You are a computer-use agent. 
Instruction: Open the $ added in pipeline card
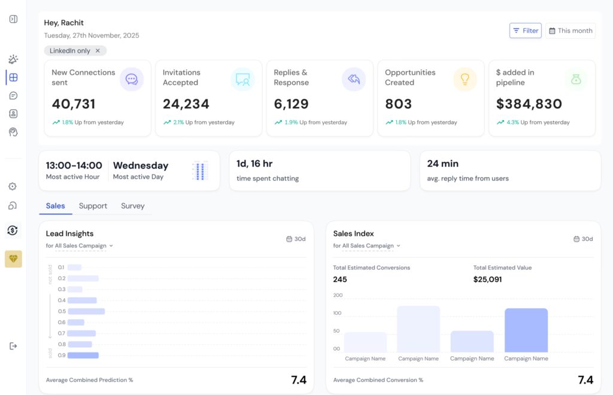pyautogui.click(x=542, y=98)
